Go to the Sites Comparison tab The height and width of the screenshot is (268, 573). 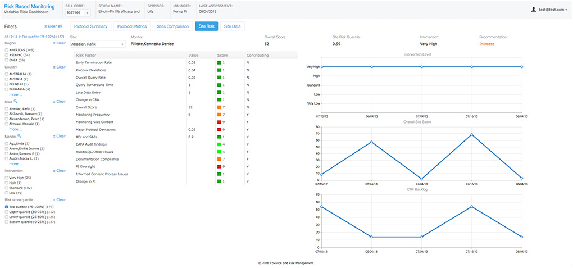pyautogui.click(x=172, y=26)
